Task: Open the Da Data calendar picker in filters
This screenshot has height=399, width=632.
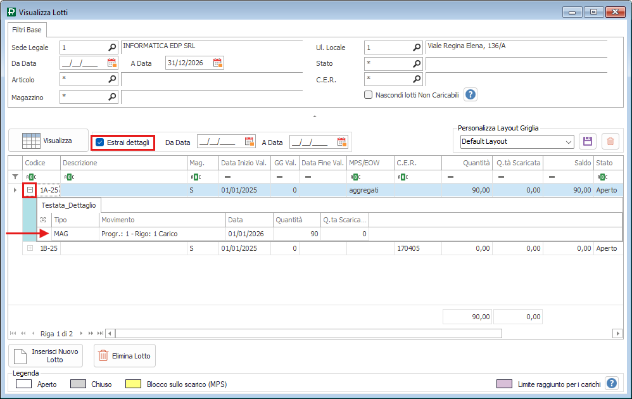Action: pyautogui.click(x=112, y=63)
